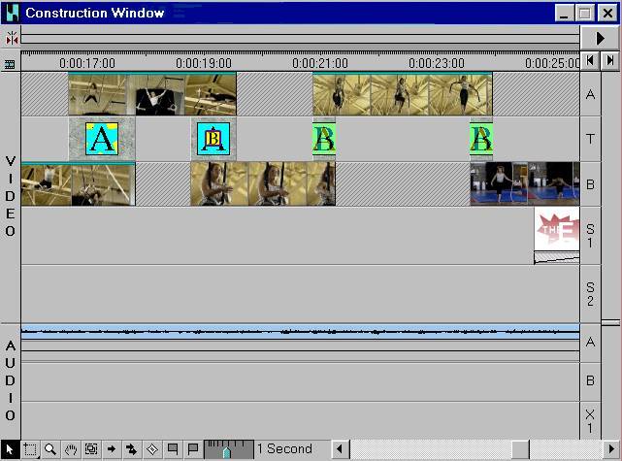Viewport: 622px width, 461px height.
Task: Select the magnifying glass zoom tool
Action: 50,449
